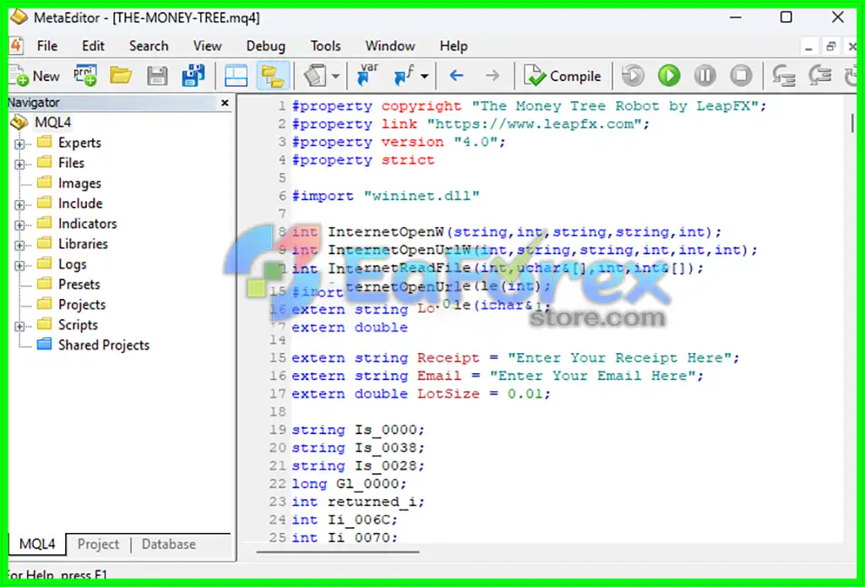Open the File menu
The height and width of the screenshot is (587, 865).
point(47,46)
